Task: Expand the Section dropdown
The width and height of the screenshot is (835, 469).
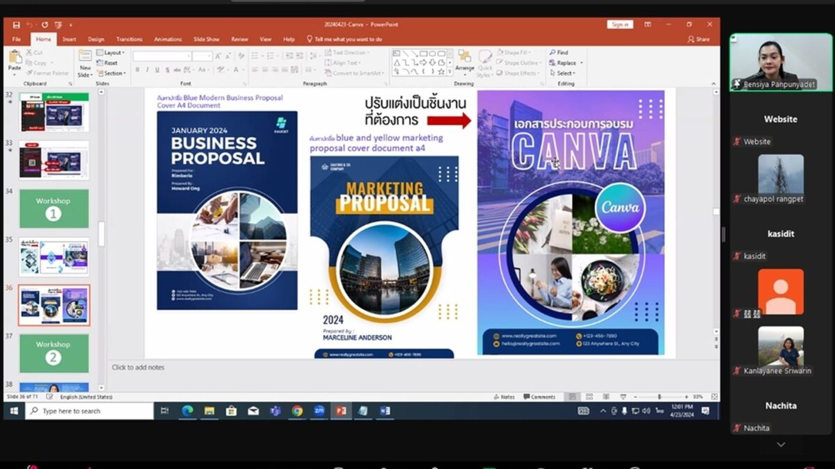Action: tap(111, 73)
